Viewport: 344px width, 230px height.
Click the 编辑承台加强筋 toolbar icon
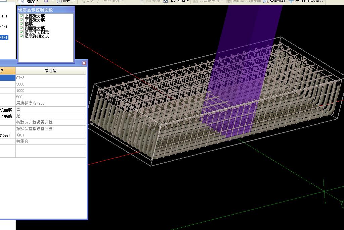(x=229, y=1)
